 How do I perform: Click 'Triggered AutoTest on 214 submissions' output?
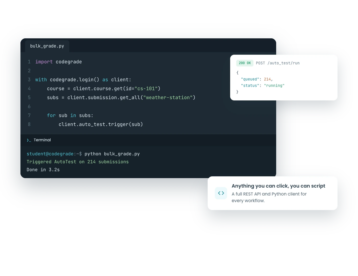tap(78, 162)
